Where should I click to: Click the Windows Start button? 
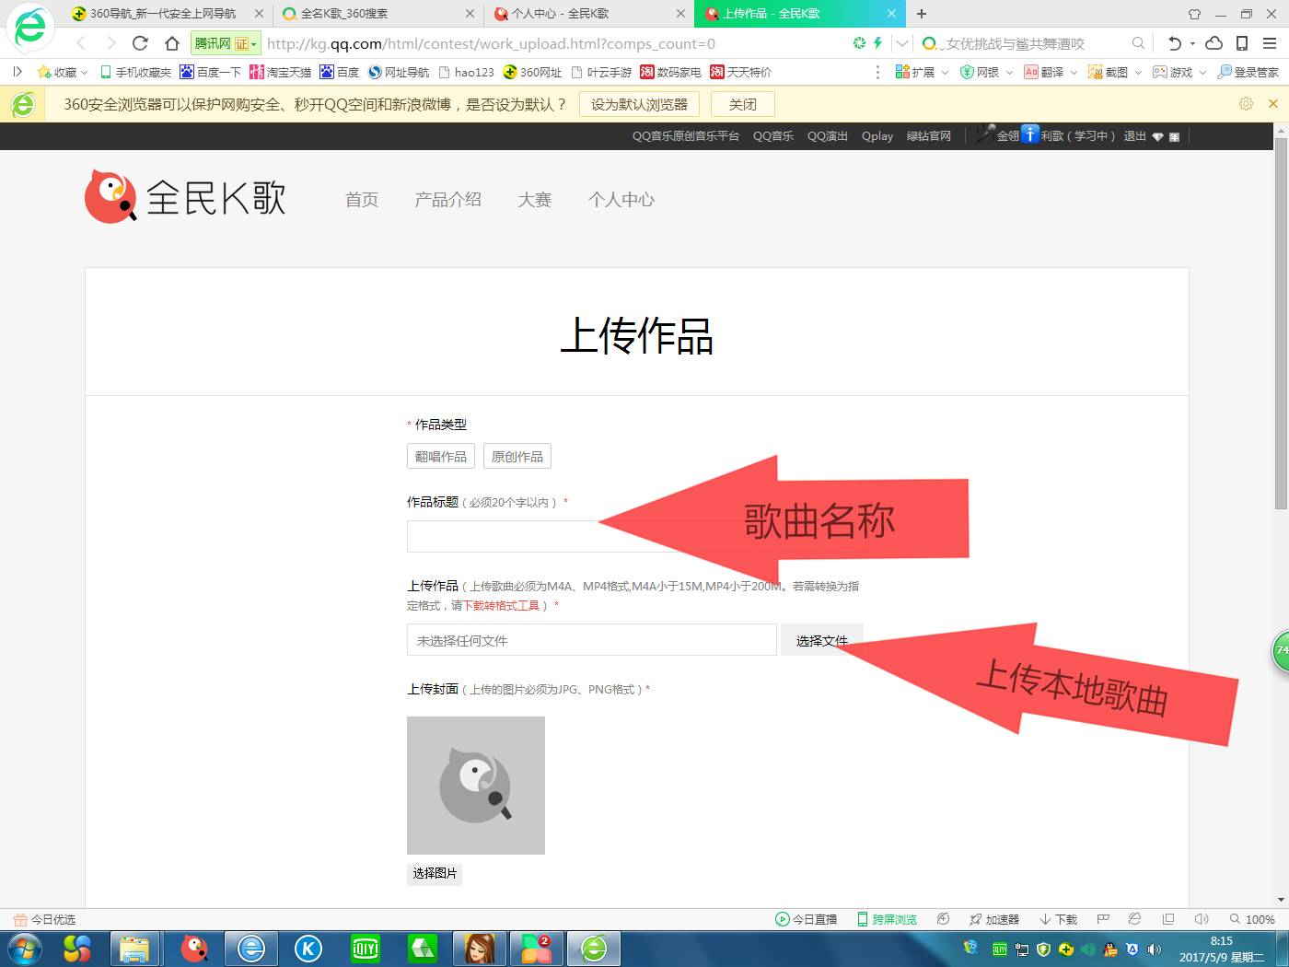[x=23, y=949]
